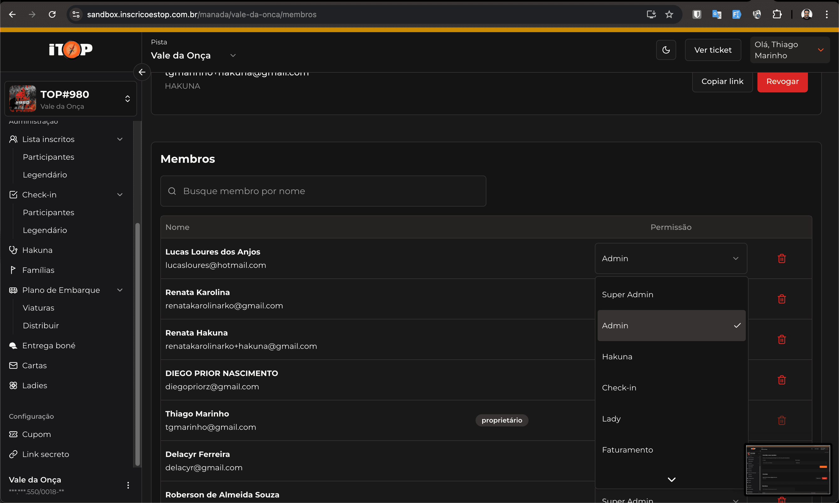Click the Hakuna stethoscope icon in the sidebar
Viewport: 839px width, 503px height.
pyautogui.click(x=13, y=250)
